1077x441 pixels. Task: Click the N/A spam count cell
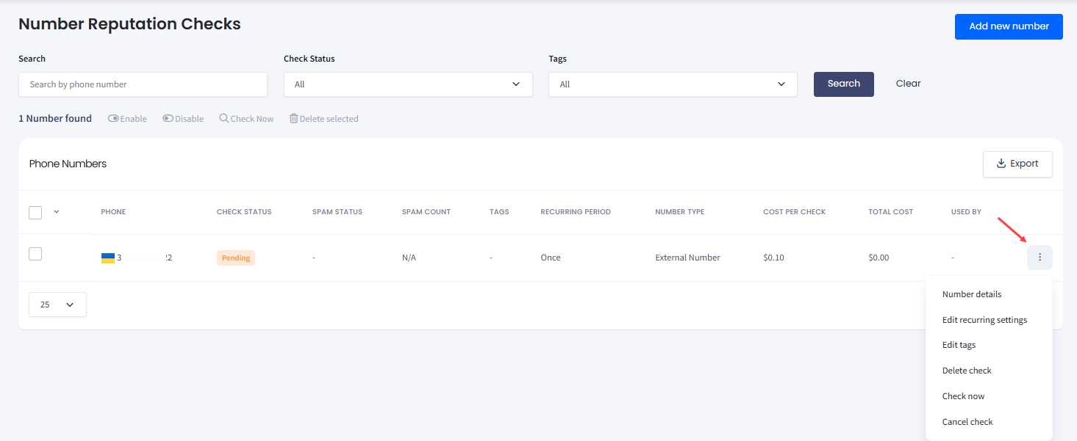tap(409, 258)
